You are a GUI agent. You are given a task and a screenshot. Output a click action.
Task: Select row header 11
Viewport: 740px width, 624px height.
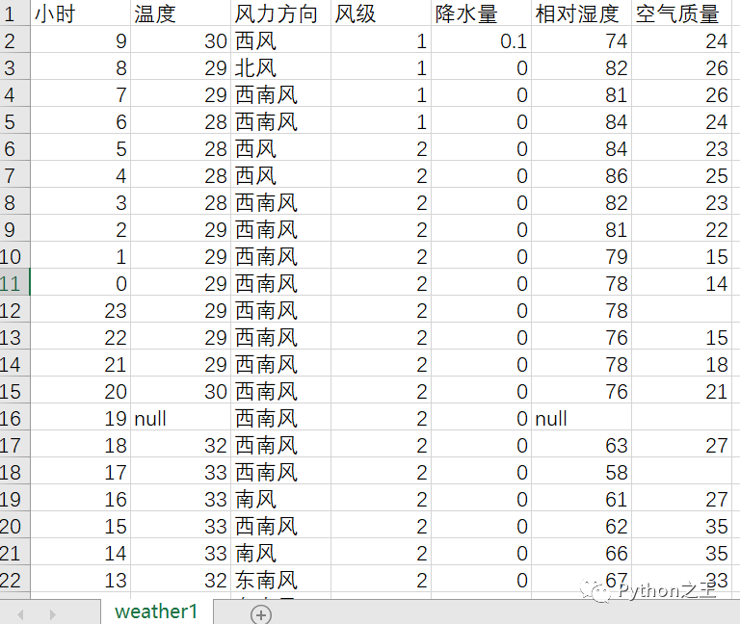tap(15, 283)
